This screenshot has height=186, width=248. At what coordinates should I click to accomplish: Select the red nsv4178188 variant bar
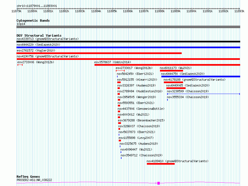(173, 82)
